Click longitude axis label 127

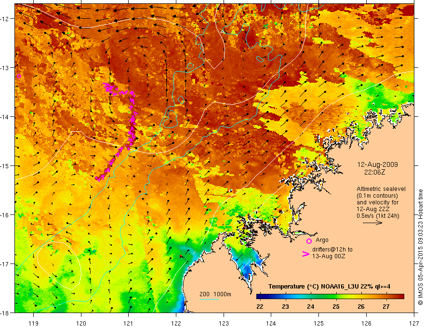click(x=414, y=323)
